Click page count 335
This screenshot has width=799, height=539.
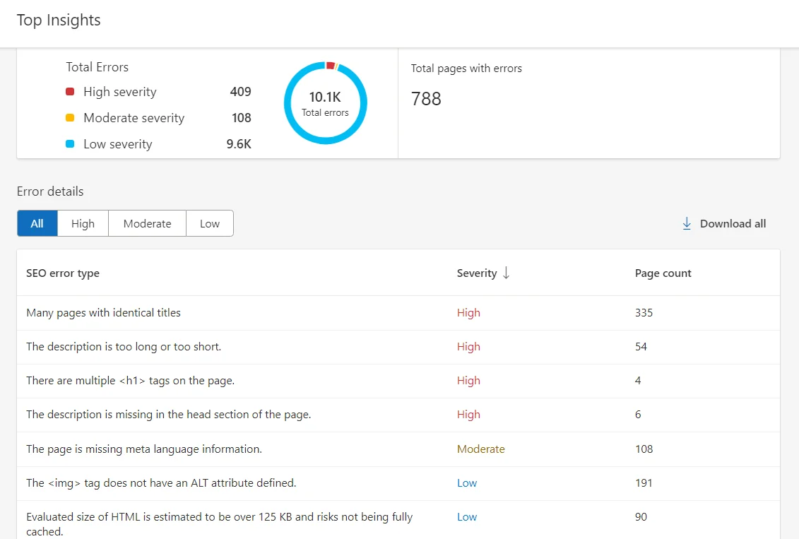pyautogui.click(x=644, y=313)
